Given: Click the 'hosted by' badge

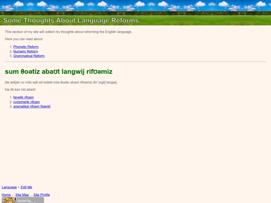Looking at the screenshot, I should pos(23,200).
